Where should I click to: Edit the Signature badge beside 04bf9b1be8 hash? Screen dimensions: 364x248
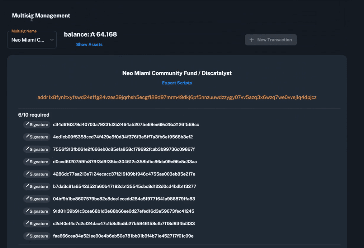click(x=37, y=199)
